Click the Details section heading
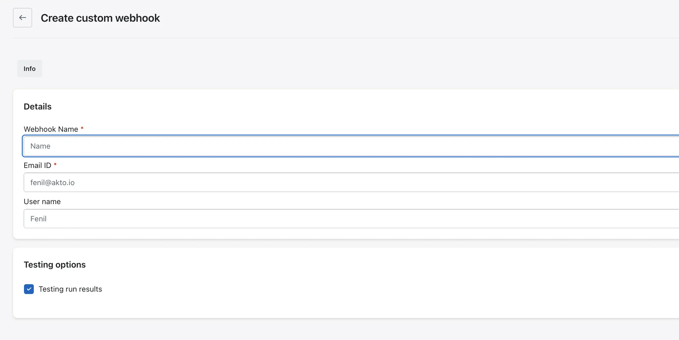The image size is (679, 340). pyautogui.click(x=37, y=106)
